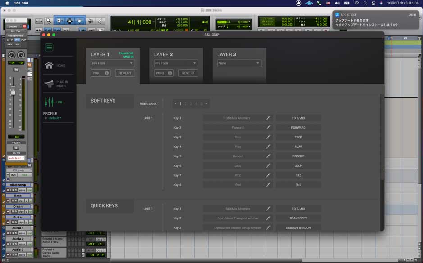Open the SSL 360 hamburger menu icon
The height and width of the screenshot is (263, 423).
49,47
